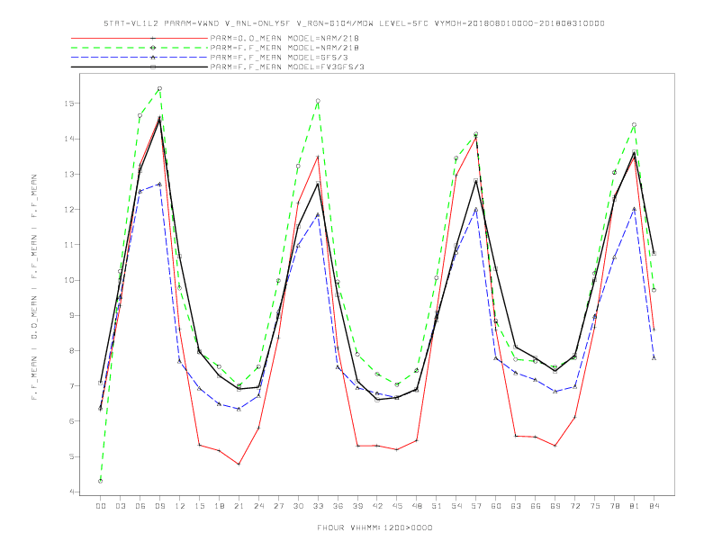This screenshot has width=713, height=551.
Task: Click the plus marker in the legend
Action: [153, 38]
